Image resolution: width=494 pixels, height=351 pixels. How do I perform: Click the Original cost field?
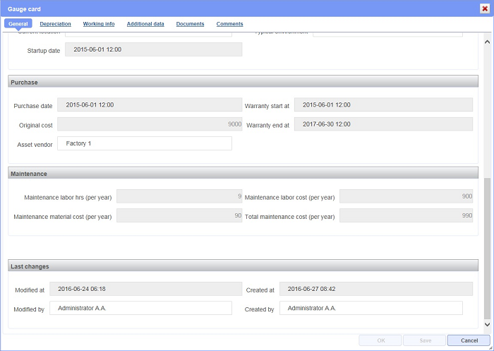click(150, 124)
